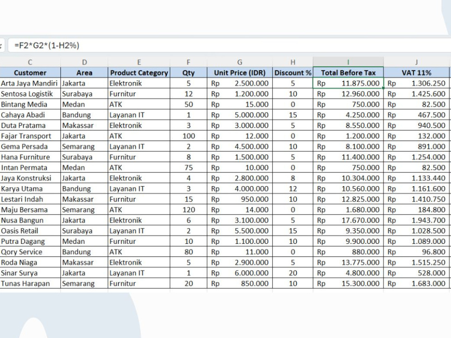Click the total cell showing 17.670.000
451x338 pixels.
pos(348,220)
